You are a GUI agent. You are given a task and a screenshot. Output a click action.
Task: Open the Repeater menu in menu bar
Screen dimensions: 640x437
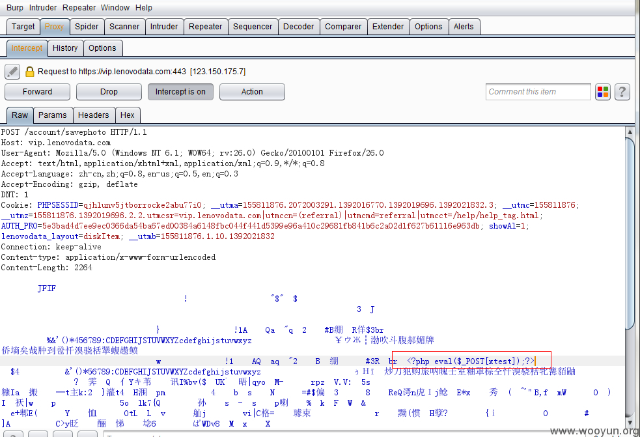coord(79,8)
